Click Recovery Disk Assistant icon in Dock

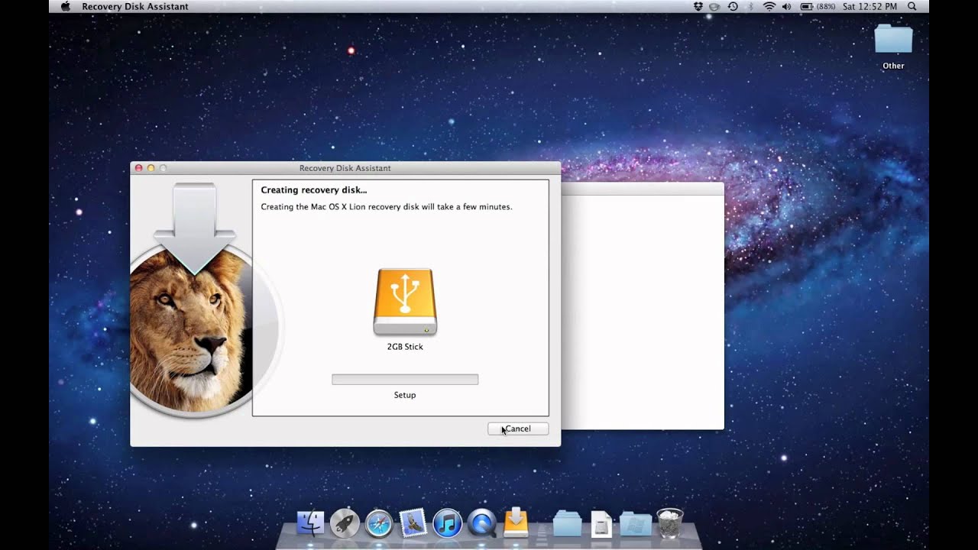[x=517, y=522]
